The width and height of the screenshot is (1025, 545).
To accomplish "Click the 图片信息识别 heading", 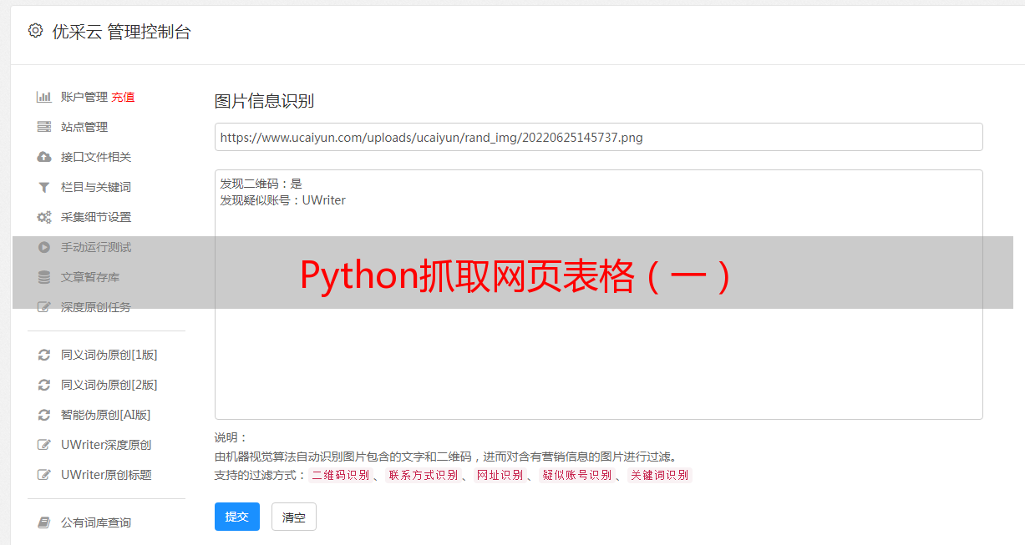I will [264, 101].
